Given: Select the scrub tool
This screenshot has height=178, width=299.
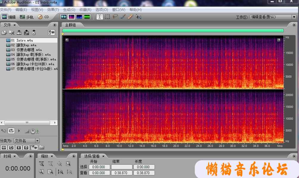Looking at the screenshot, I should coord(138,17).
